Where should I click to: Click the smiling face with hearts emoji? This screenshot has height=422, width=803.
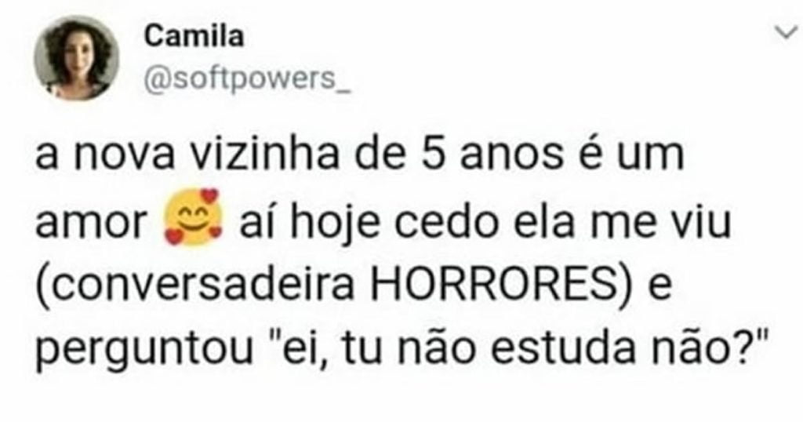coord(193,217)
